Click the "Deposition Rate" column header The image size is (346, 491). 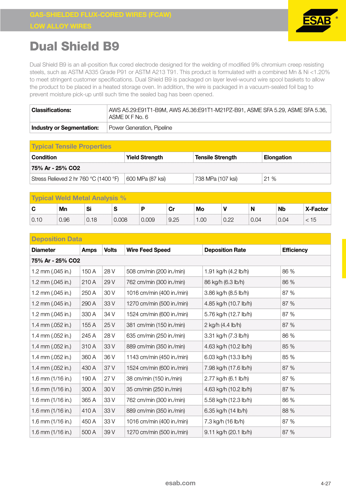[x=225, y=250]
